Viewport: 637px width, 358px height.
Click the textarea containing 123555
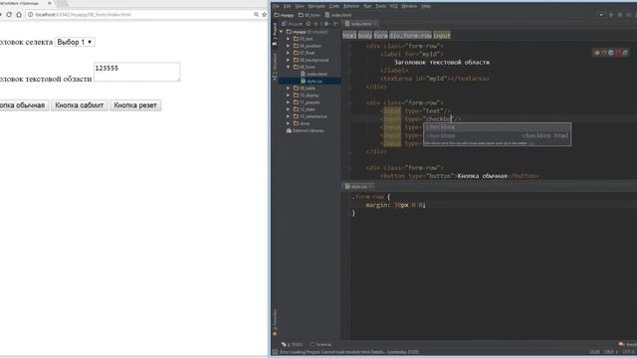click(137, 72)
